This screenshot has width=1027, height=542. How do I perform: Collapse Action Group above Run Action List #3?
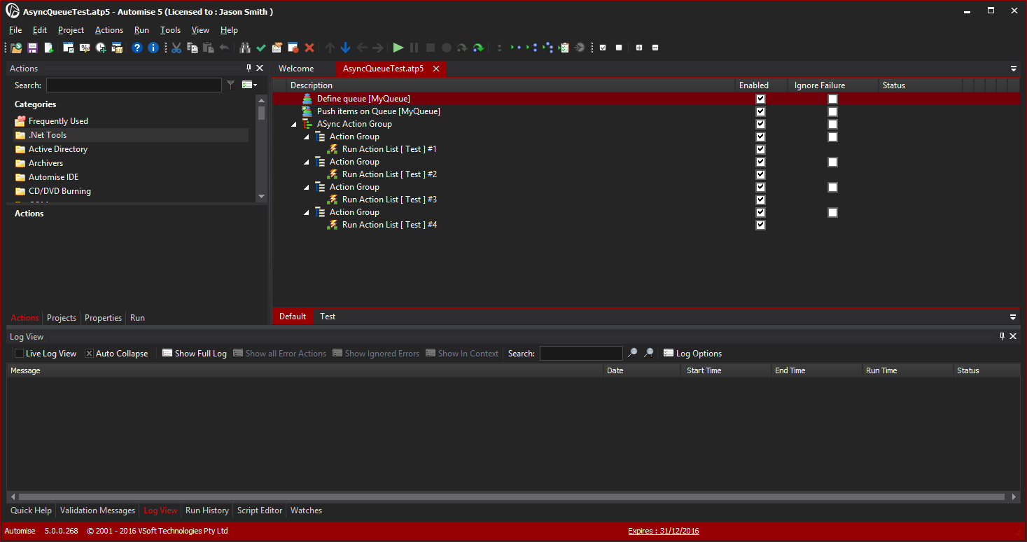307,188
